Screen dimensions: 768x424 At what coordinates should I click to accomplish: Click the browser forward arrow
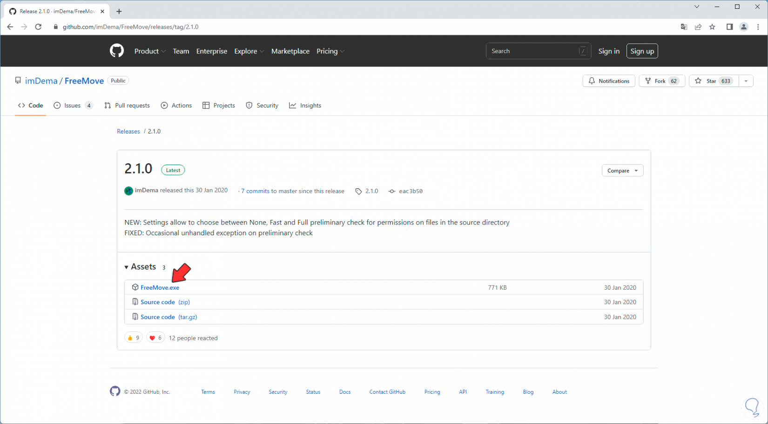[24, 27]
